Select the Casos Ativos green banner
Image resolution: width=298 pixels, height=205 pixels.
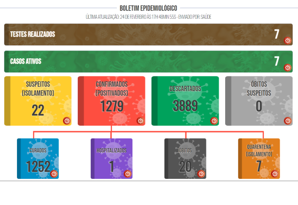click(148, 61)
